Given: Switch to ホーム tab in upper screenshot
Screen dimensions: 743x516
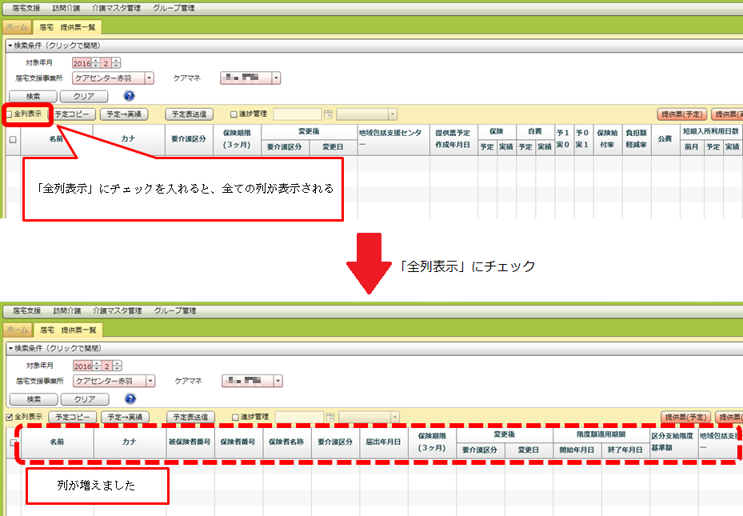Looking at the screenshot, I should click(x=16, y=26).
